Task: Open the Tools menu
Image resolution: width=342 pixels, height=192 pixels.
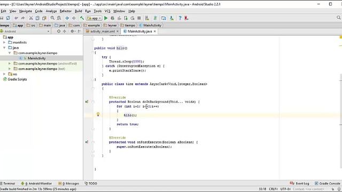Action: pyautogui.click(x=98, y=11)
